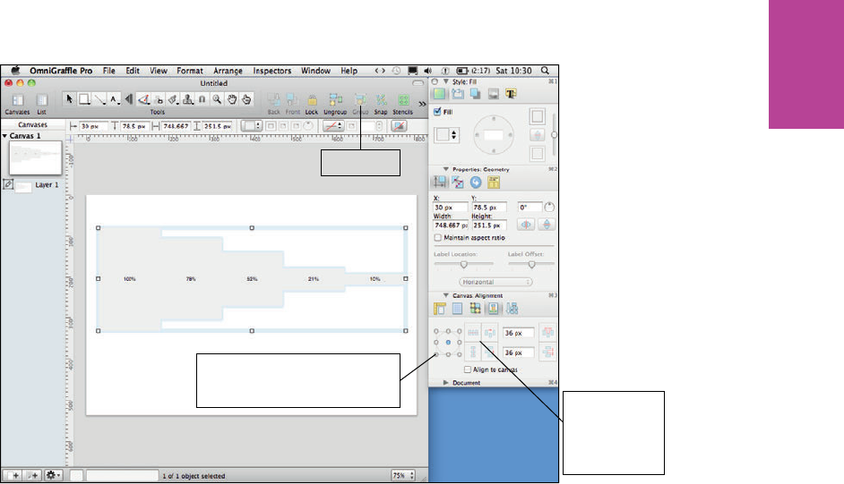
Task: Open the Action properties tab
Action: pos(475,183)
